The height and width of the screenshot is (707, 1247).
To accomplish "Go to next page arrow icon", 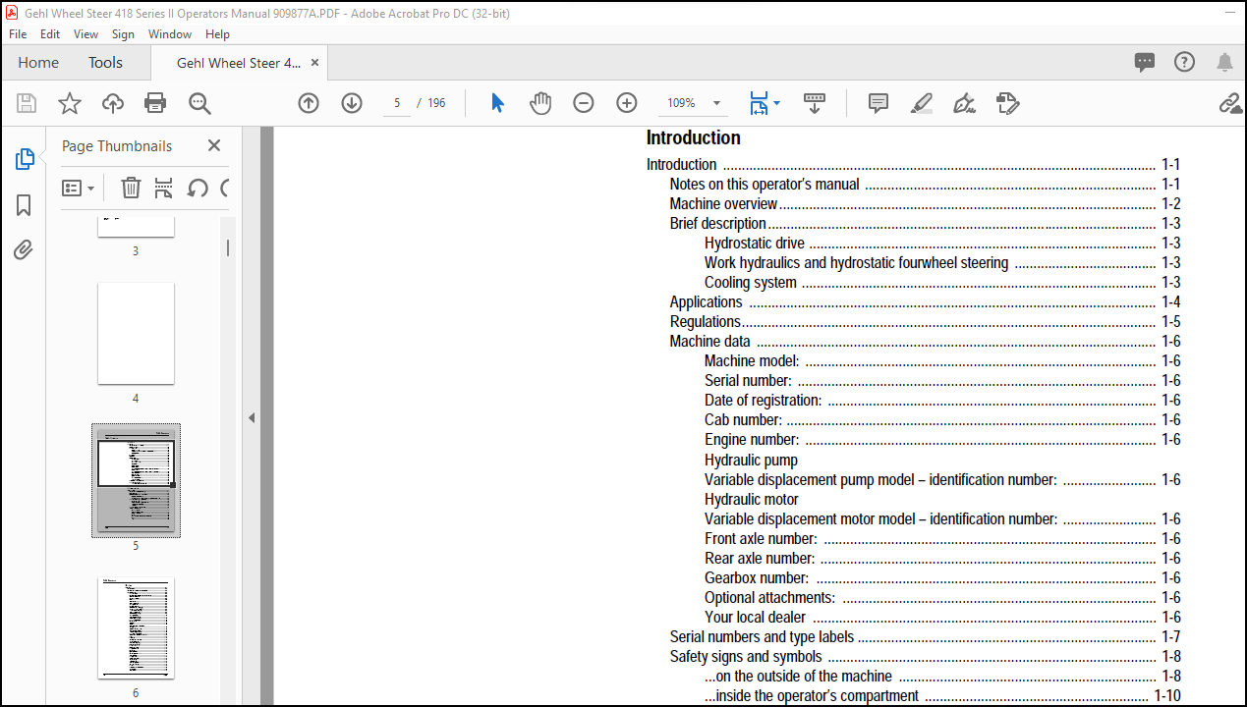I will (x=352, y=103).
